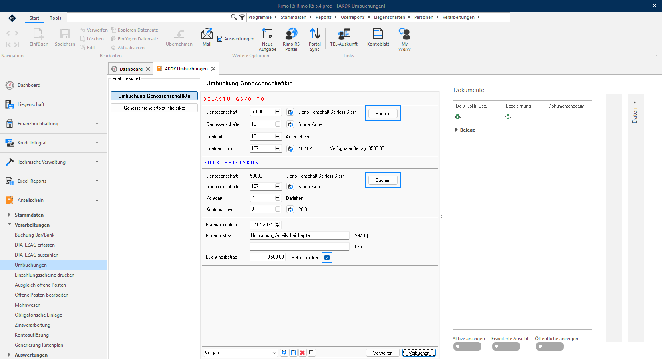
Task: Create a Neue Aufgabe from ribbon
Action: click(x=267, y=39)
